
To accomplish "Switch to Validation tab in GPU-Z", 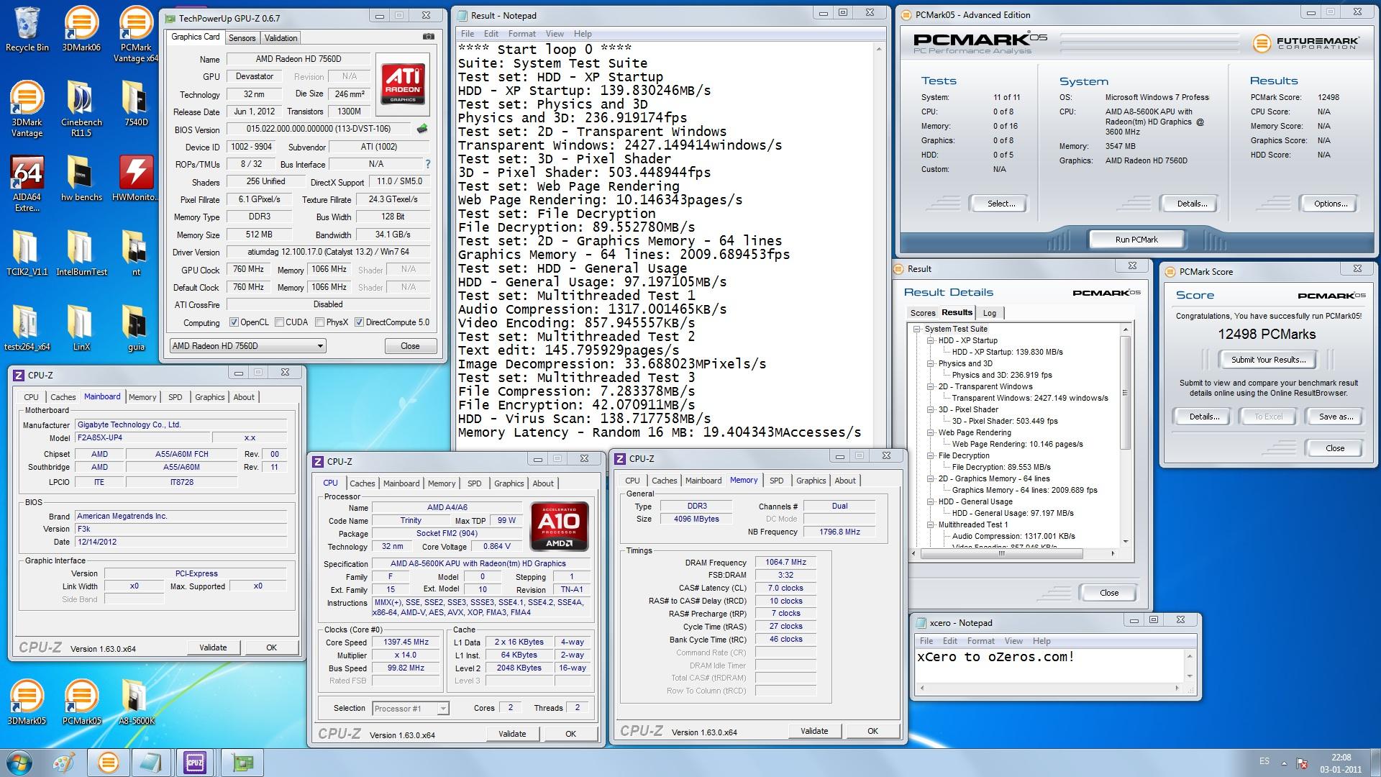I will pyautogui.click(x=281, y=38).
